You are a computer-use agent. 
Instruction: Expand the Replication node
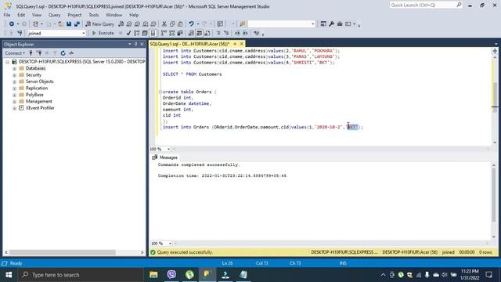point(14,89)
